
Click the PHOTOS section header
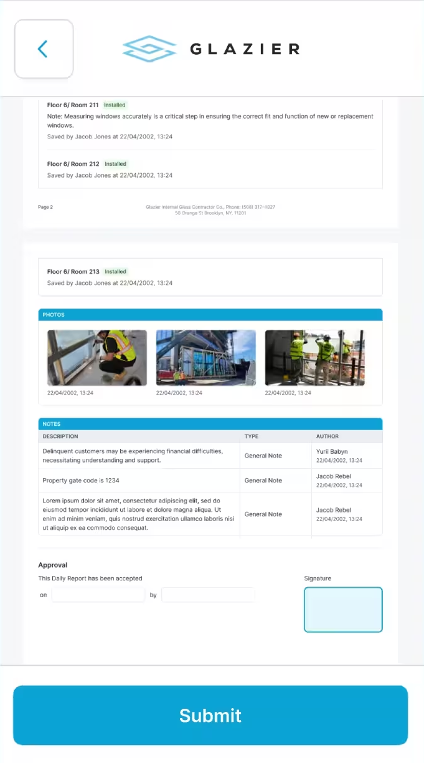[210, 315]
